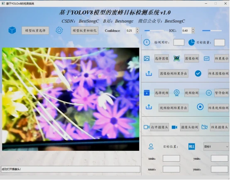Click the blue cube model icon

point(12,30)
